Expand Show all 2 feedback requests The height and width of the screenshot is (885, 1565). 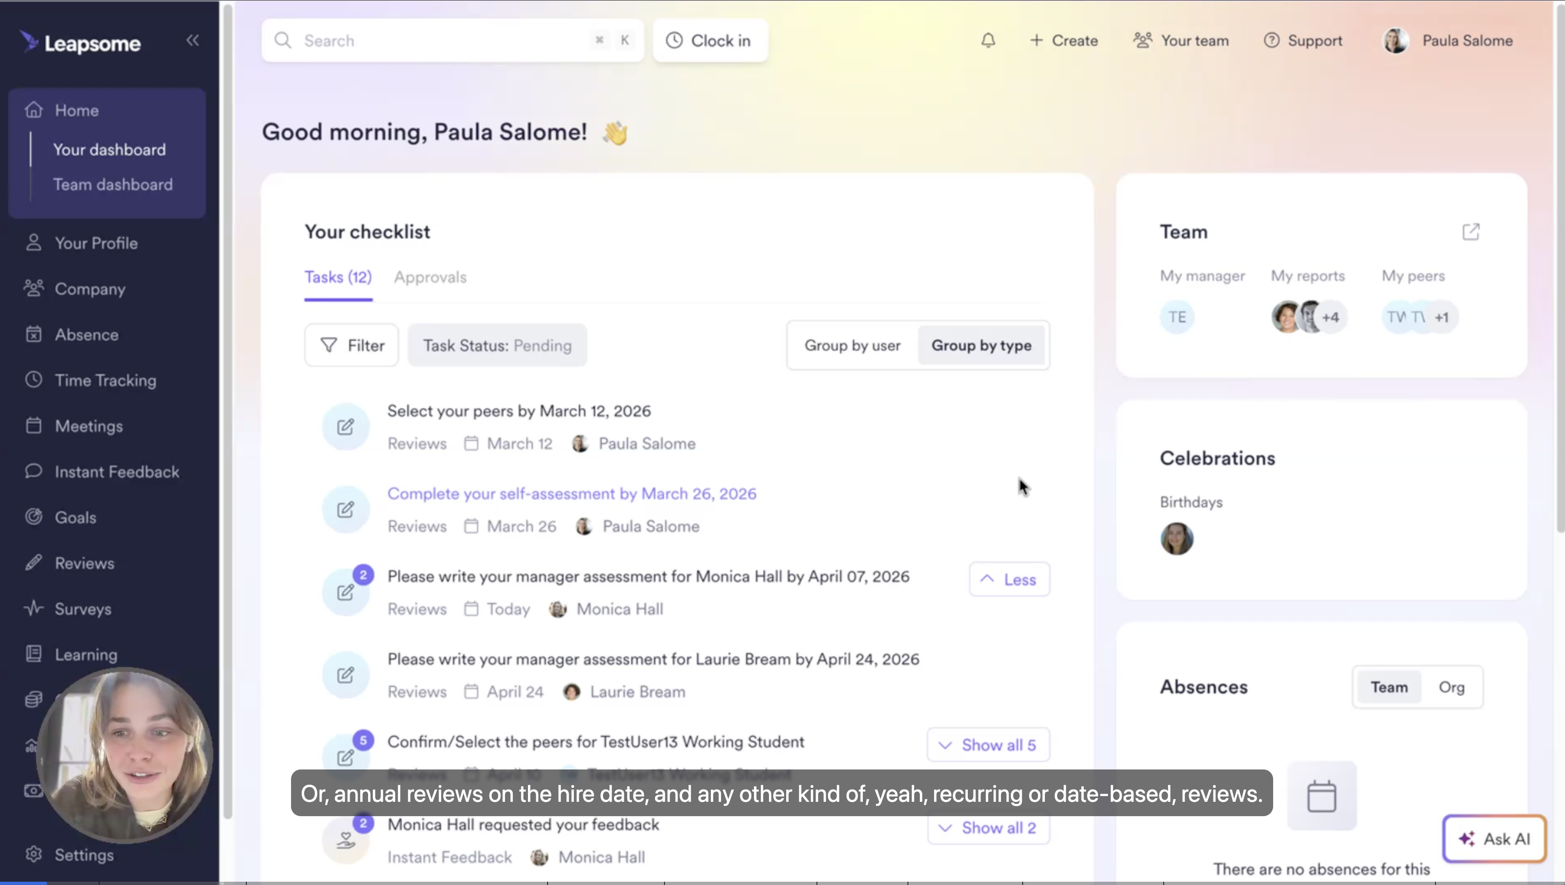(988, 828)
